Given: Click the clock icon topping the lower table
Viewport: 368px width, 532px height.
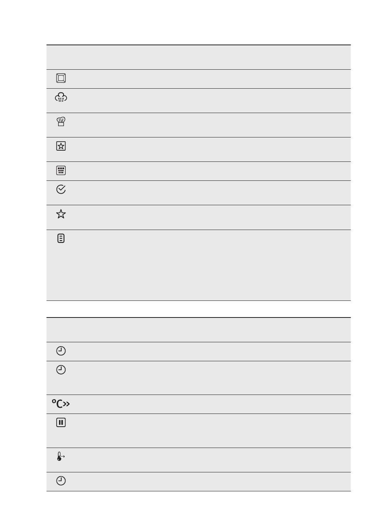Looking at the screenshot, I should click(61, 351).
